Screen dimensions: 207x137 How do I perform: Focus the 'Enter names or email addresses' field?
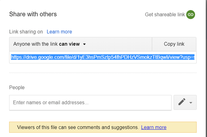click(90, 103)
